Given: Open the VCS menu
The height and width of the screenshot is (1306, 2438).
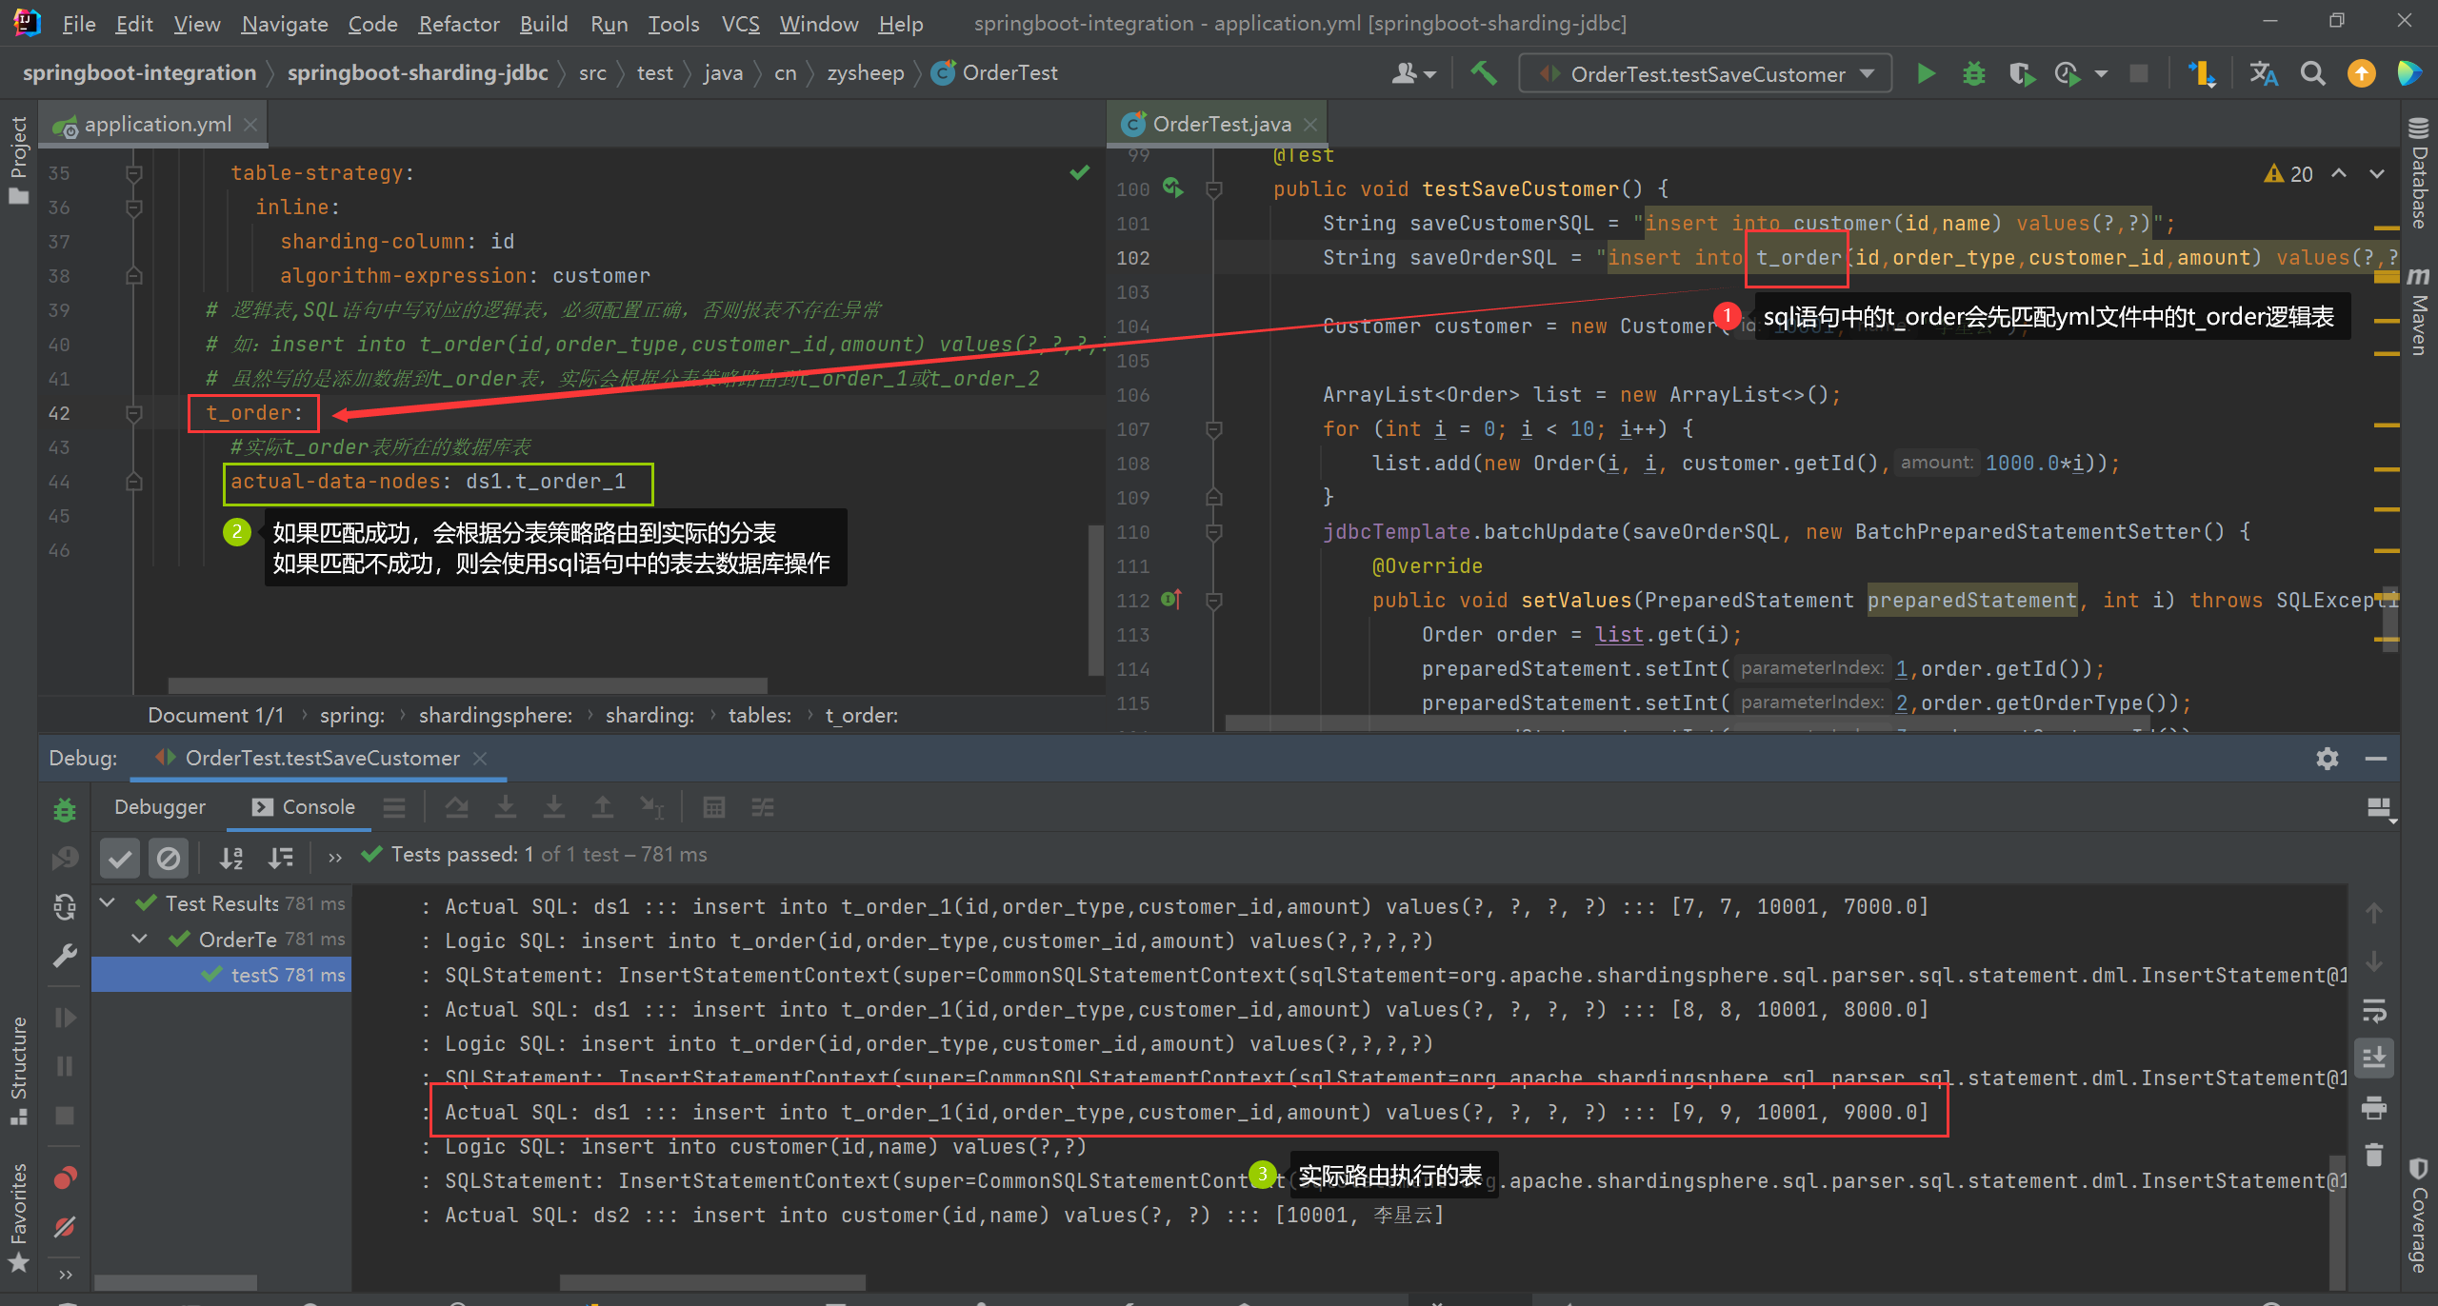Looking at the screenshot, I should 740,24.
